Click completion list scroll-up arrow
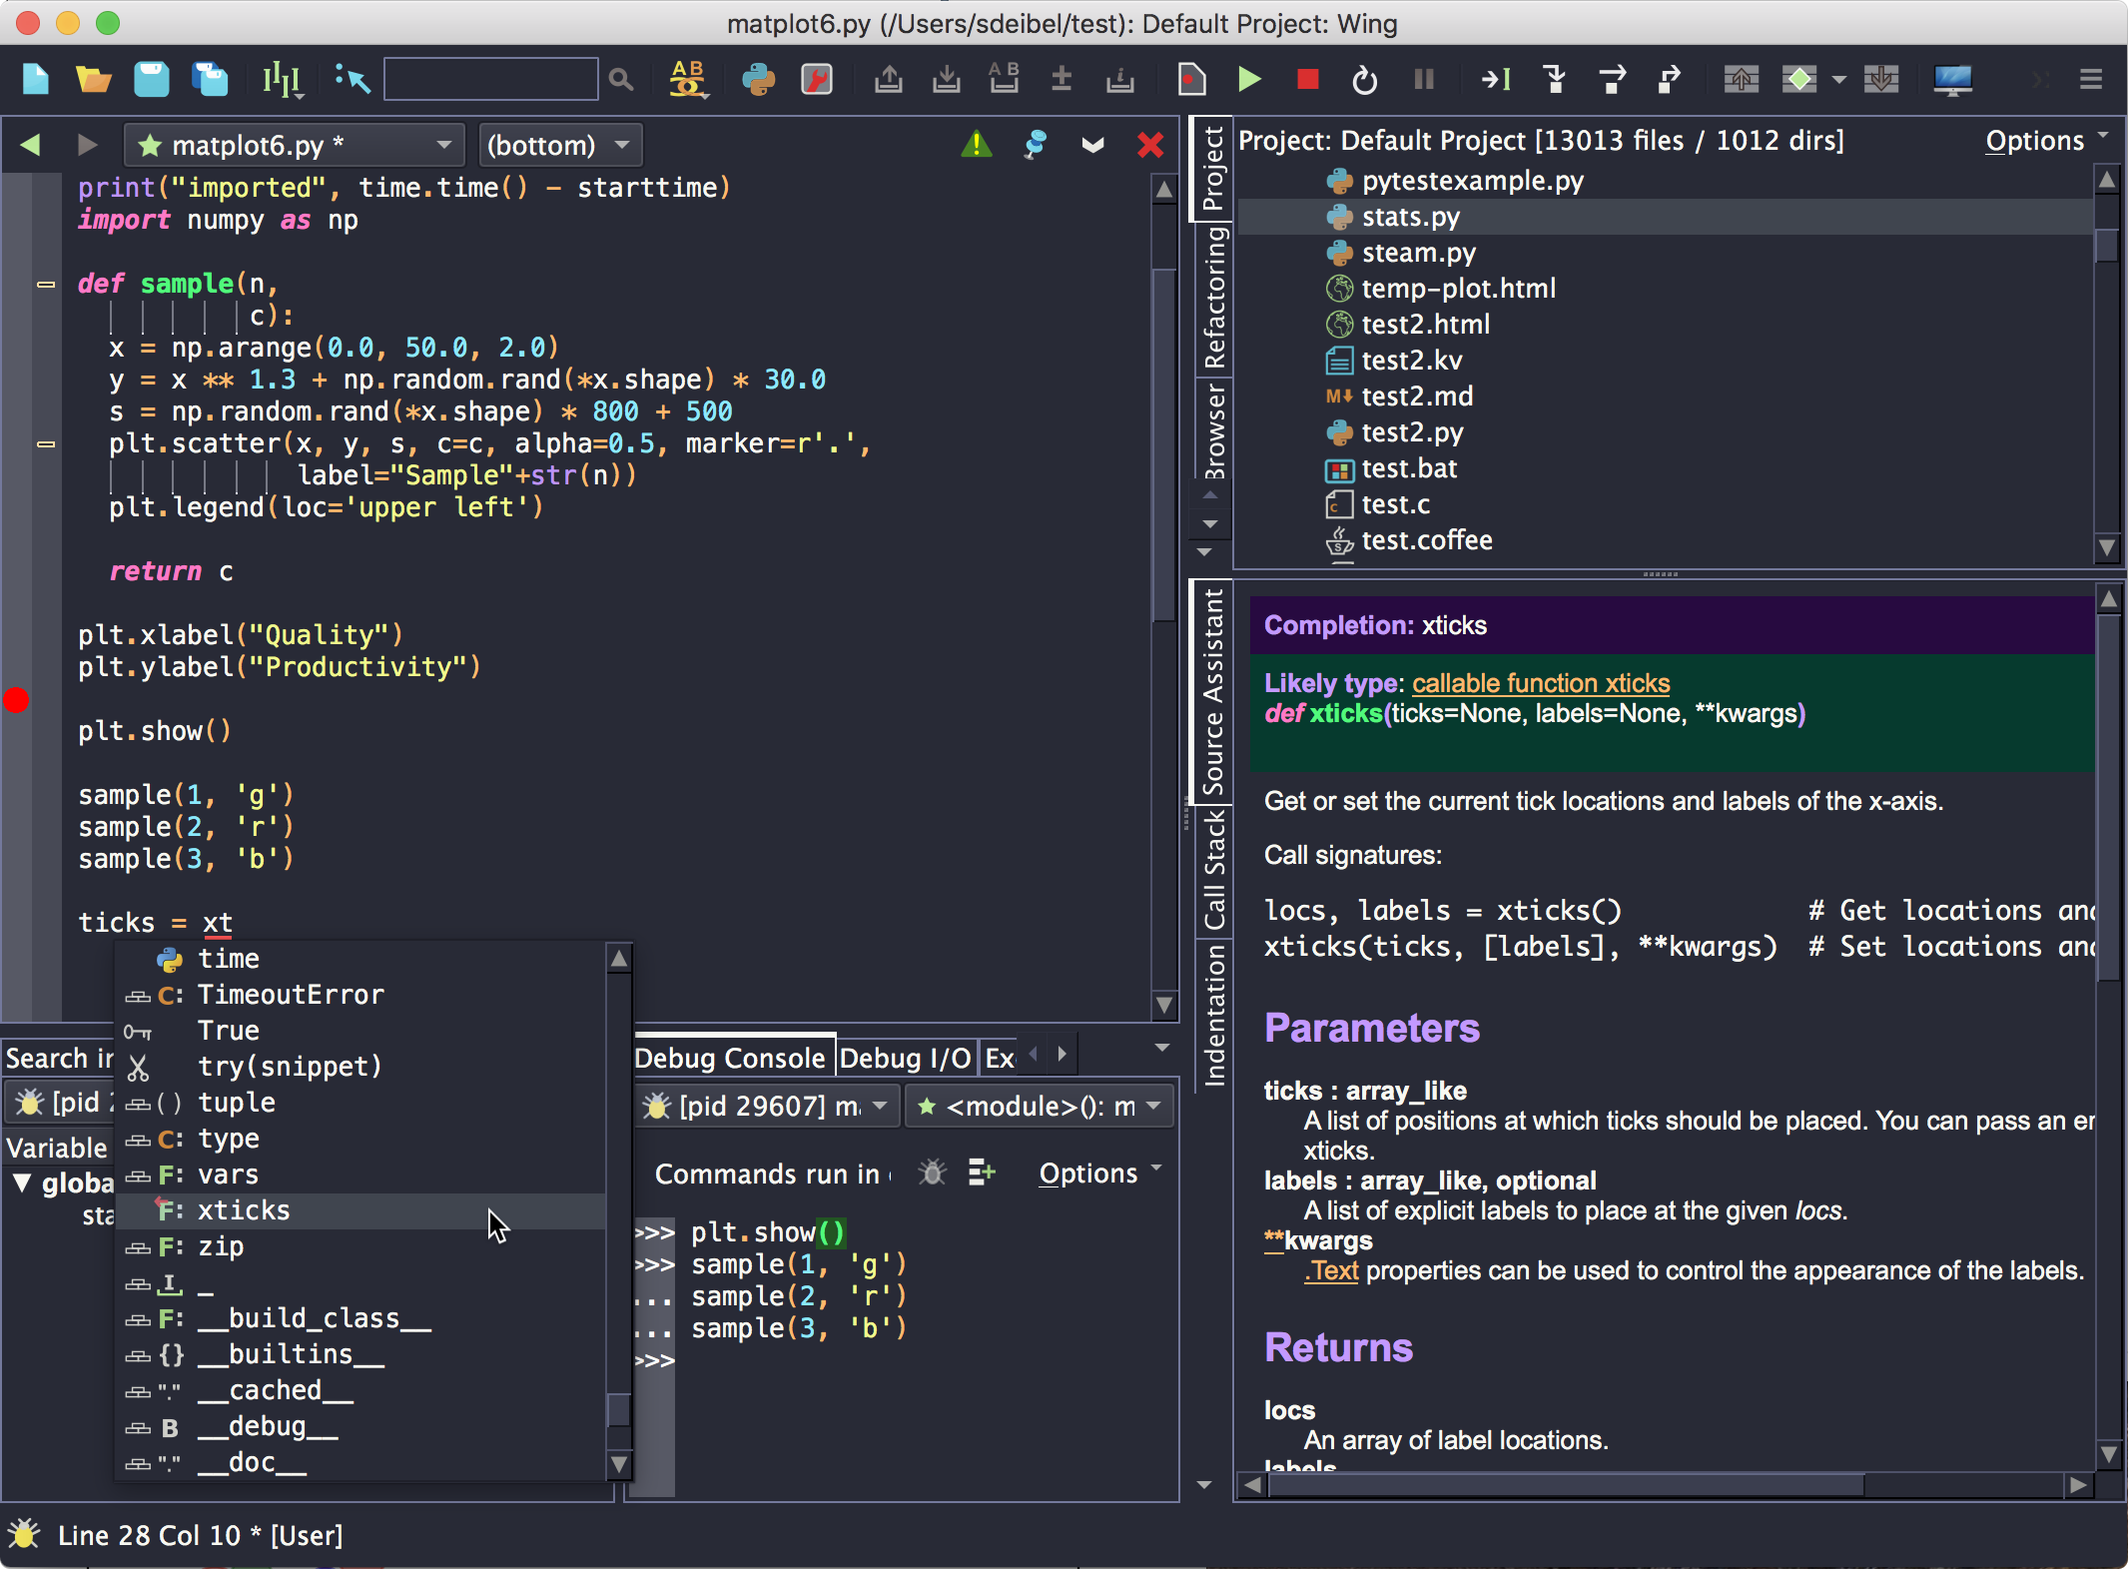2128x1569 pixels. click(x=619, y=959)
